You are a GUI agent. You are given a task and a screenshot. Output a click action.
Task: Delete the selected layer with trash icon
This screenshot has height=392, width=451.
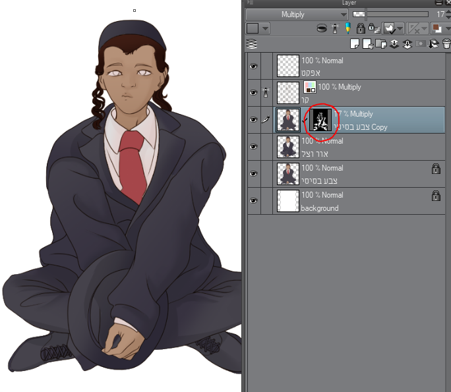click(x=446, y=44)
